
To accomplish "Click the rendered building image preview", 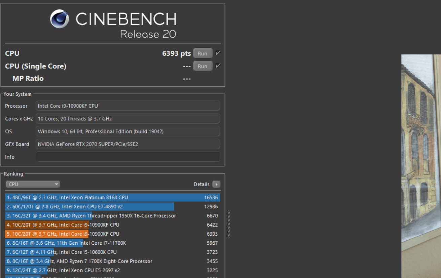I will tap(421, 166).
